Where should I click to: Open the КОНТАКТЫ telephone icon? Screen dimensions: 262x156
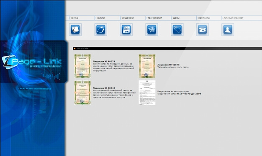click(203, 30)
